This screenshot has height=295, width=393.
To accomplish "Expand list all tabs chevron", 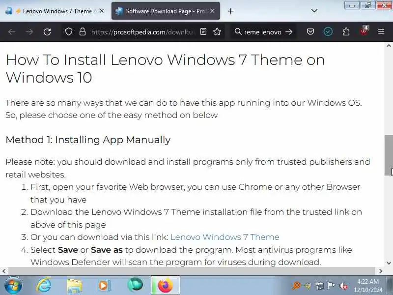I will click(x=314, y=11).
